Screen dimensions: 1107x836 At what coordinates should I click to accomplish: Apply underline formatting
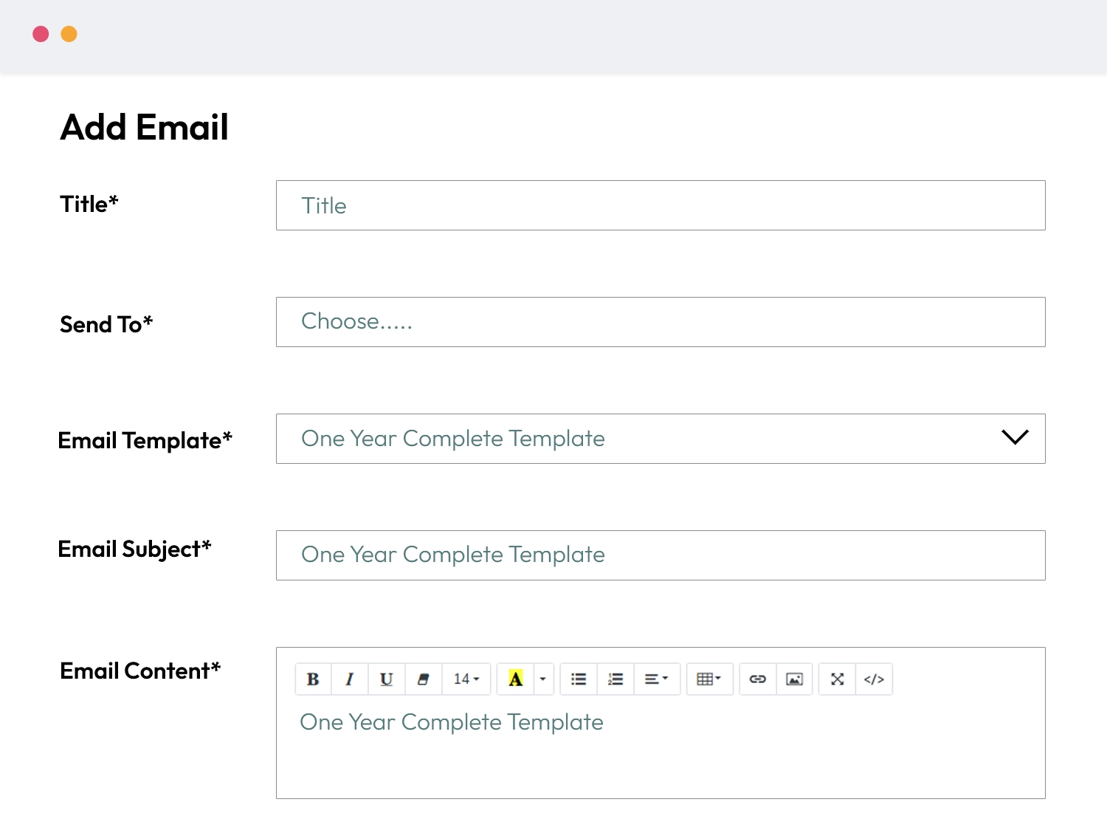pos(387,679)
